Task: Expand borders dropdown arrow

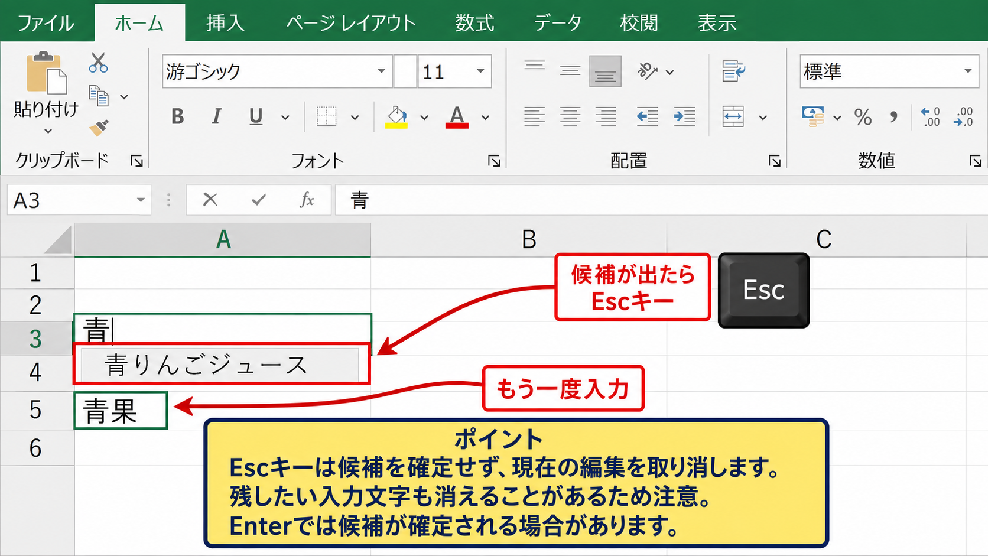Action: pyautogui.click(x=355, y=117)
